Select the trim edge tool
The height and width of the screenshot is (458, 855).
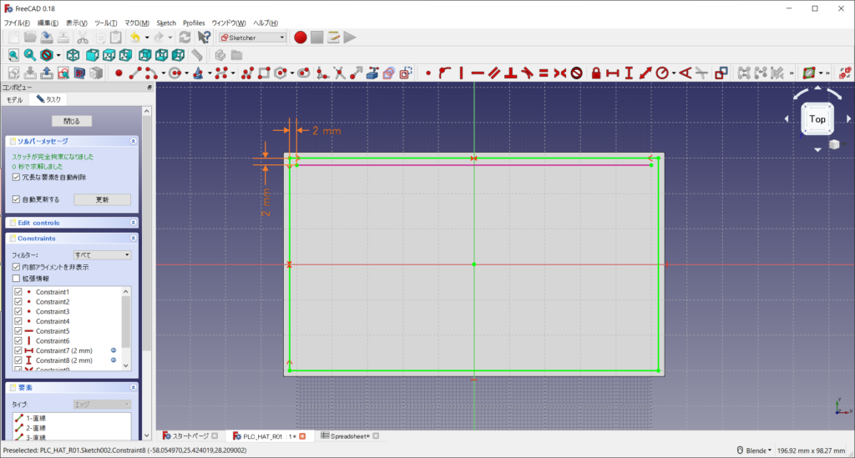click(x=340, y=73)
